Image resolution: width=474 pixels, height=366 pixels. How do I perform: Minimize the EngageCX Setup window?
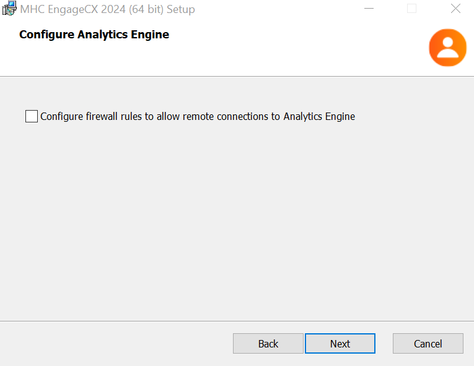(369, 9)
